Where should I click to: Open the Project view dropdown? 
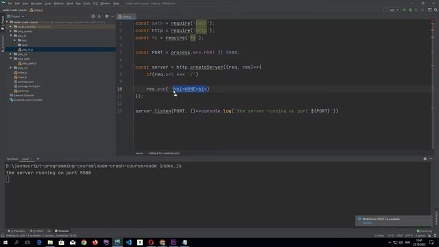(16, 16)
